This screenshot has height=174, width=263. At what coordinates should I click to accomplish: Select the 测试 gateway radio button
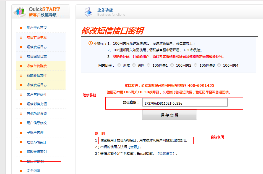119,65
